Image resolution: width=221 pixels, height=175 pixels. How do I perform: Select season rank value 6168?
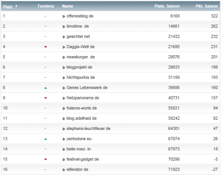click(x=175, y=16)
